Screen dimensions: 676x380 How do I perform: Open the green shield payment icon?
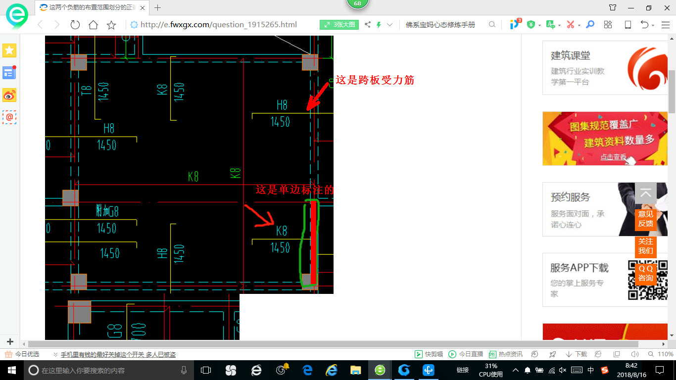pos(531,24)
